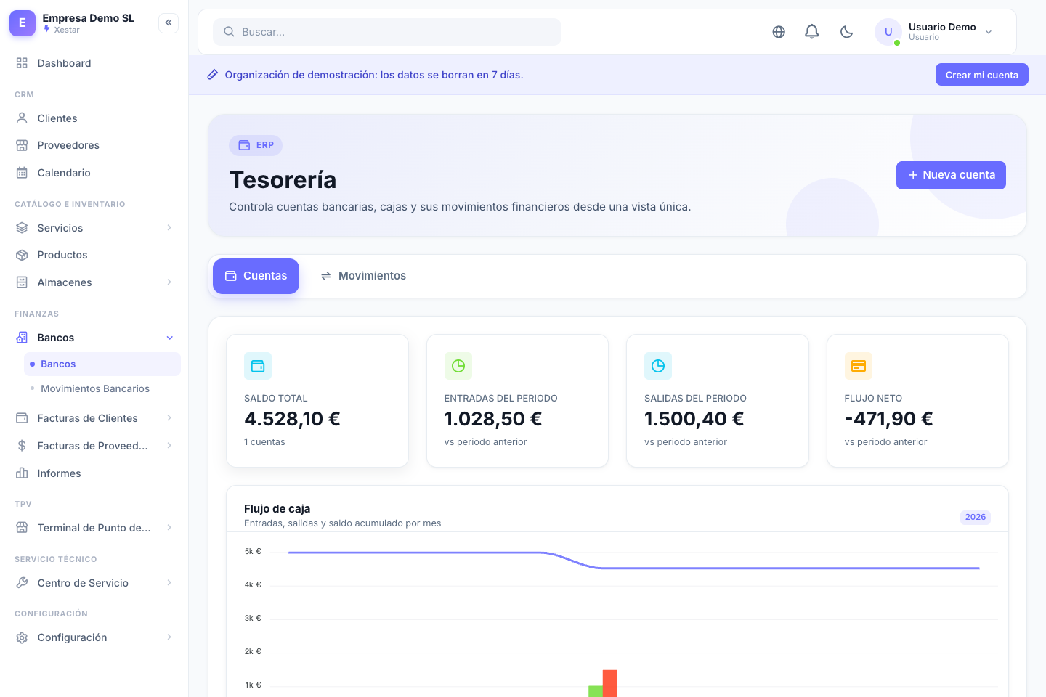Image resolution: width=1046 pixels, height=697 pixels.
Task: Click the 2026 year badge
Action: pyautogui.click(x=976, y=517)
